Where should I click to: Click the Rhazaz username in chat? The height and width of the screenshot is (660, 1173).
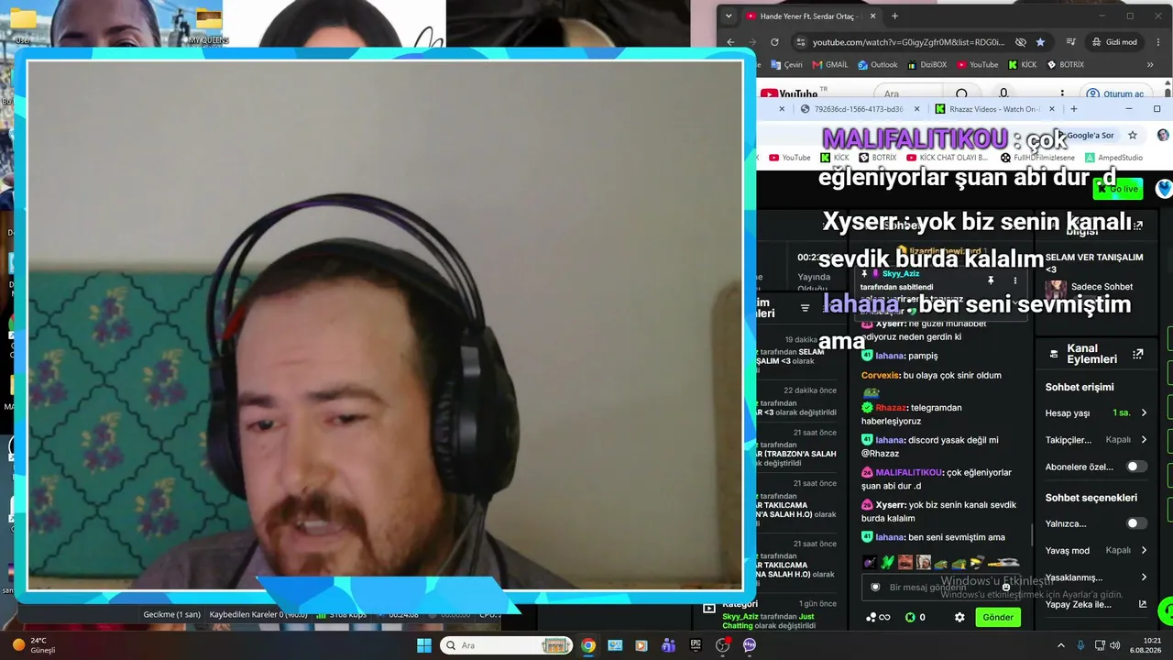[891, 407]
